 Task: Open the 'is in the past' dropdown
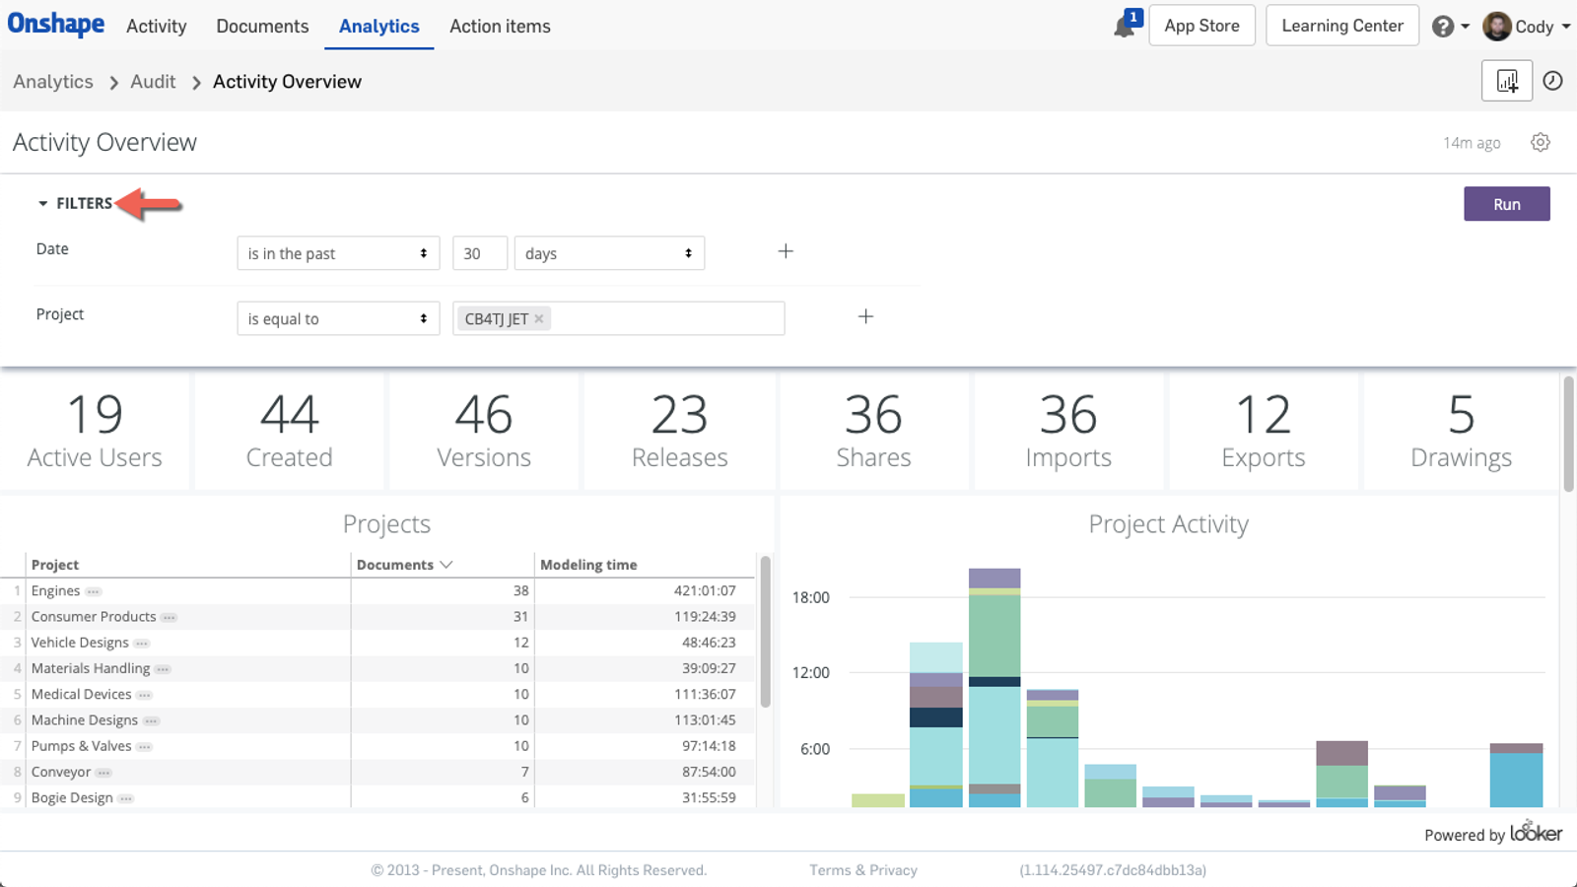point(338,253)
